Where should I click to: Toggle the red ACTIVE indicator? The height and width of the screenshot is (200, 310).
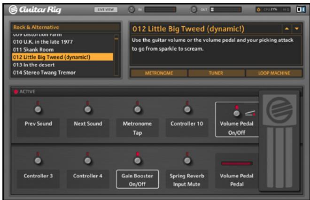coord(16,92)
